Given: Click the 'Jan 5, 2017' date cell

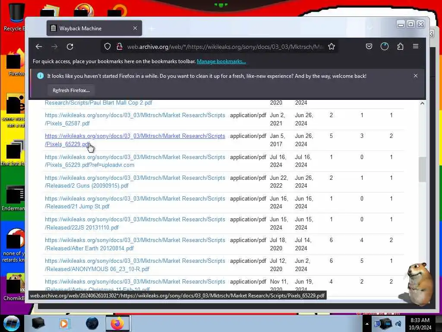Looking at the screenshot, I should [278, 140].
